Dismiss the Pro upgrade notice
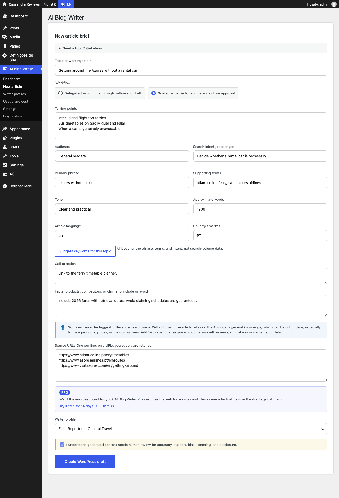 point(108,406)
